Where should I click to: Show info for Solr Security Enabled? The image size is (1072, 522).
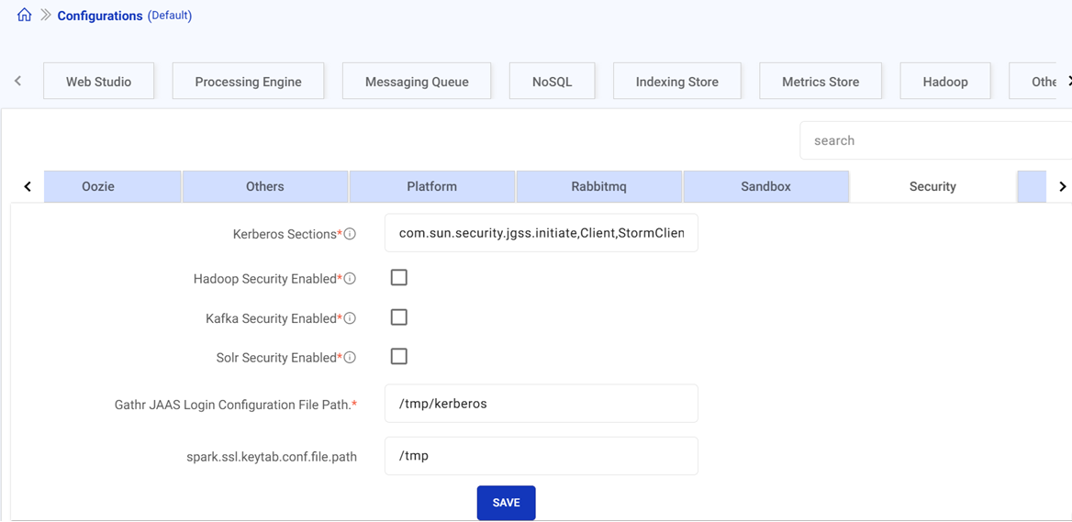pyautogui.click(x=350, y=358)
